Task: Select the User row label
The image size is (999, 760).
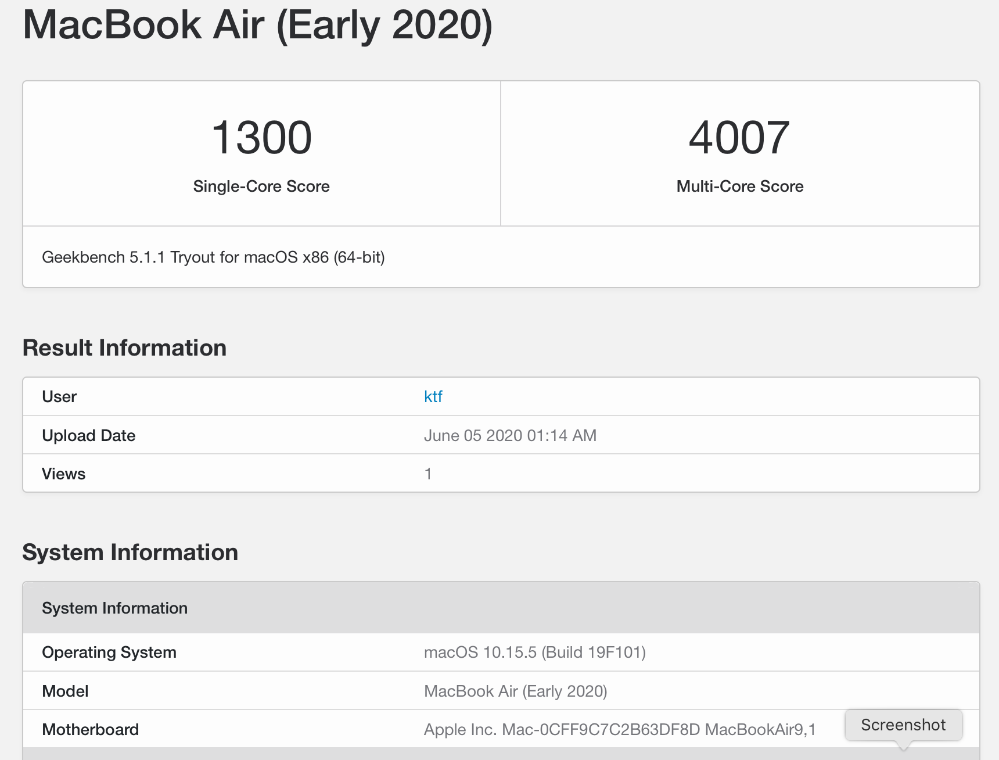Action: (59, 396)
